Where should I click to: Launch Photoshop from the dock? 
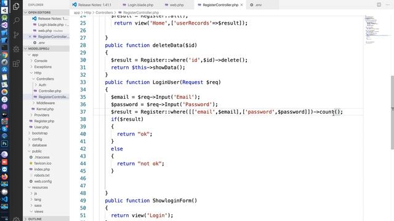4,144
